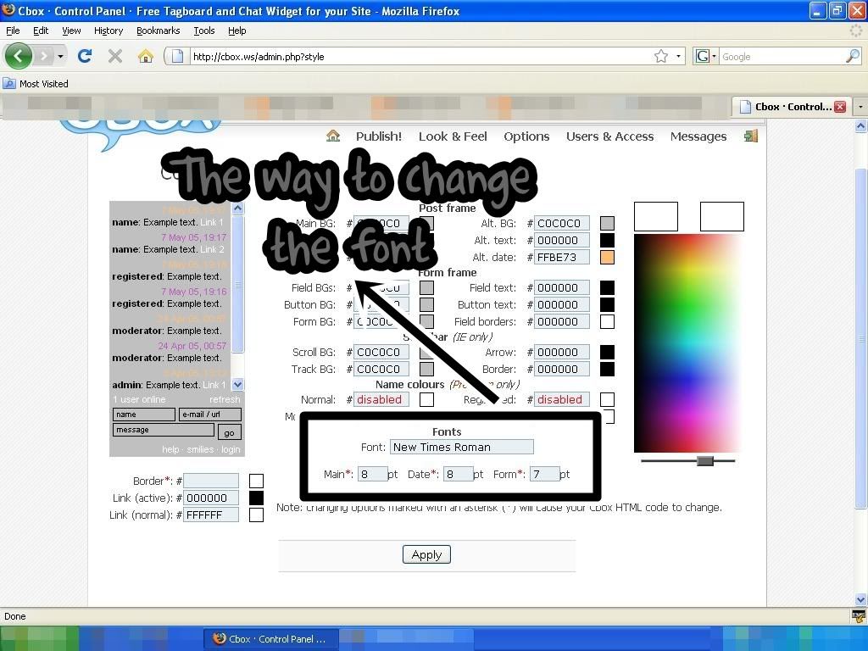Click the Alt. date orange colour swatch
Image resolution: width=868 pixels, height=651 pixels.
(607, 257)
